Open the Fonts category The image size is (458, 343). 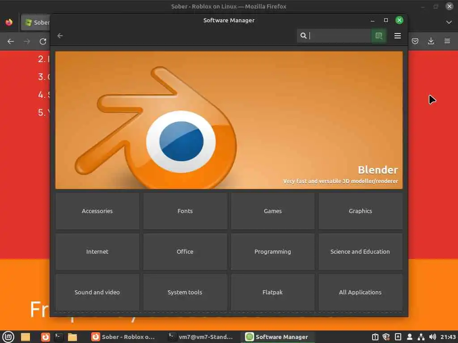[x=185, y=211]
